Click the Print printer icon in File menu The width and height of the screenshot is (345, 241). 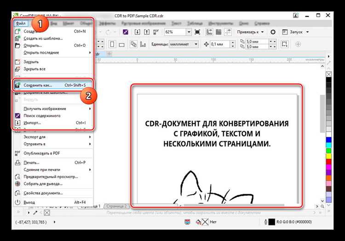pyautogui.click(x=17, y=163)
